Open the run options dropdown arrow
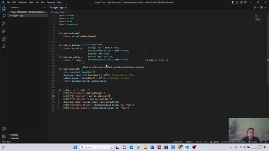Viewport: 269px width, 151px height. (x=258, y=8)
